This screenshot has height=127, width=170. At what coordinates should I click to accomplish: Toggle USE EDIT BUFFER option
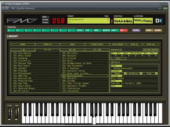click(x=151, y=50)
